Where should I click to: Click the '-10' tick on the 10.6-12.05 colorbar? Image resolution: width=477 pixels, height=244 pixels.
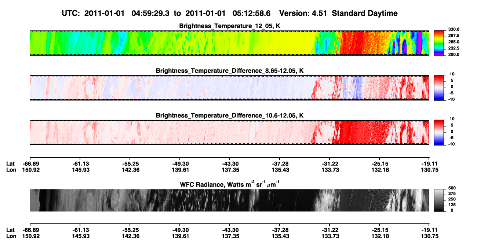[x=451, y=144]
